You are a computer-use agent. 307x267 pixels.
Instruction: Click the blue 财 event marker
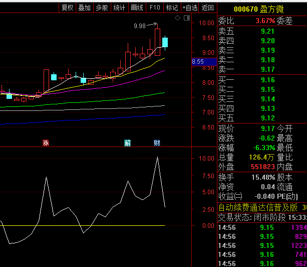click(157, 143)
